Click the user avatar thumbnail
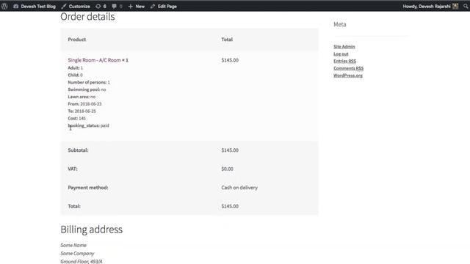This screenshot has width=470, height=264. pos(455,7)
